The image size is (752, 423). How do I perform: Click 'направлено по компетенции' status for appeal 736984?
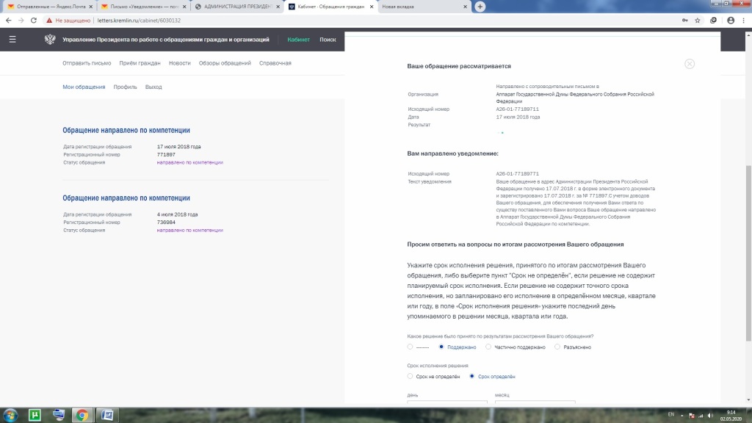189,230
